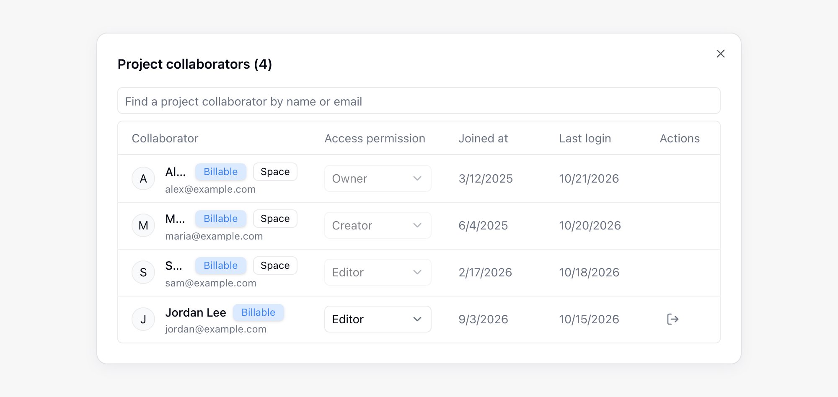Click the Collaborator column header
Image resolution: width=838 pixels, height=397 pixels.
(165, 138)
